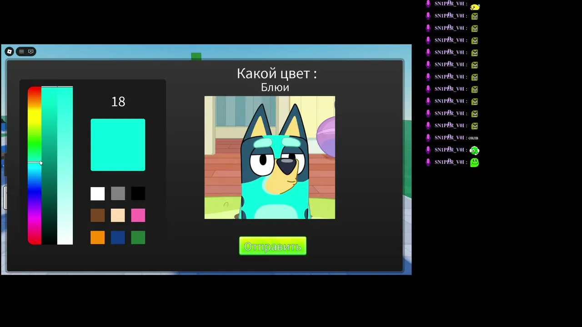Select the white color swatch
The height and width of the screenshot is (327, 582).
point(97,193)
